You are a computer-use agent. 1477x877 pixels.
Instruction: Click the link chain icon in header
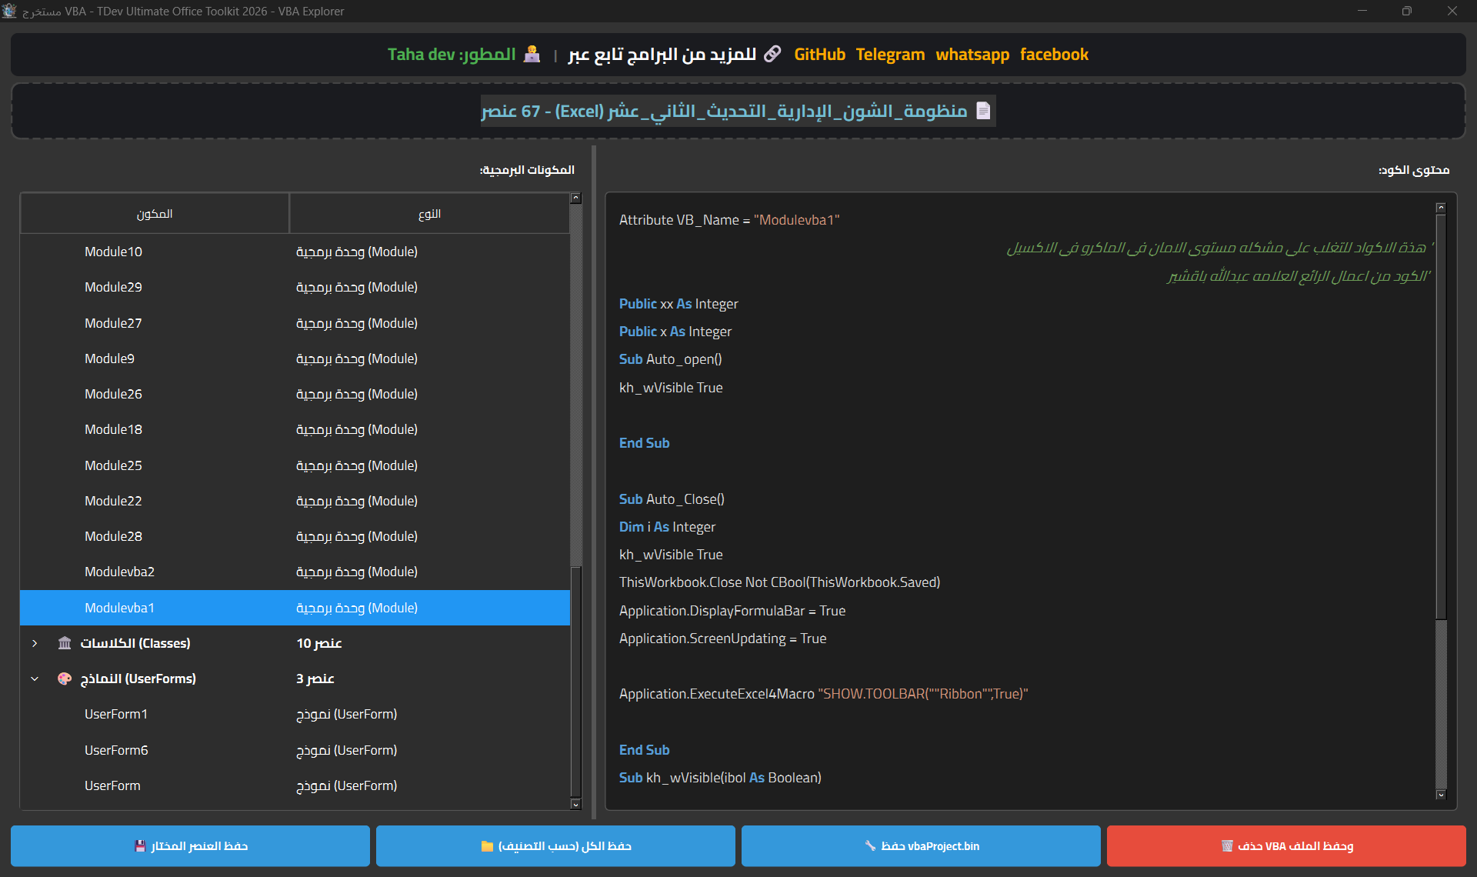(x=772, y=54)
